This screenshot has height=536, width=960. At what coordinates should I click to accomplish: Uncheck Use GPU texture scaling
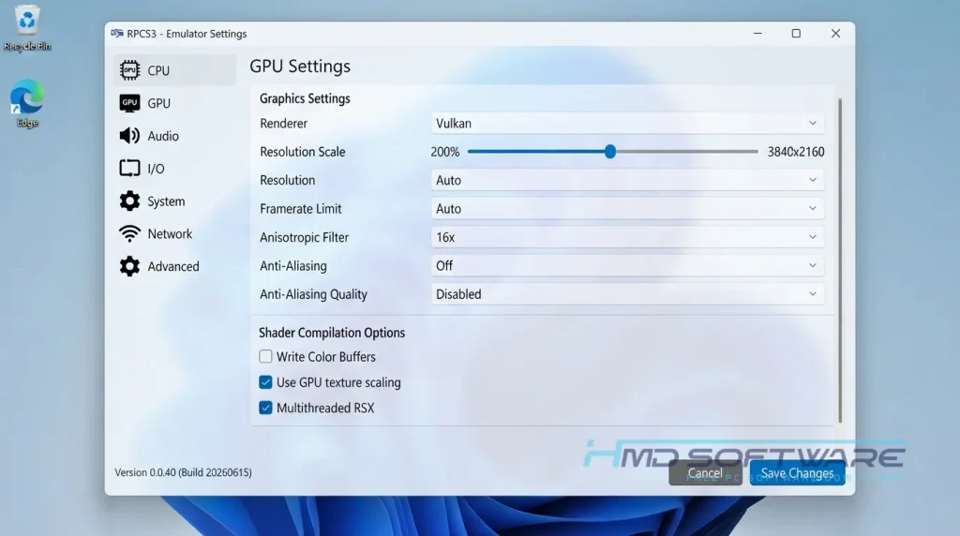[x=265, y=381]
